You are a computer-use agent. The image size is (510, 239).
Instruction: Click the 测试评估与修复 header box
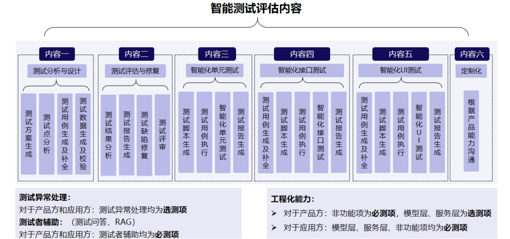pyautogui.click(x=136, y=71)
